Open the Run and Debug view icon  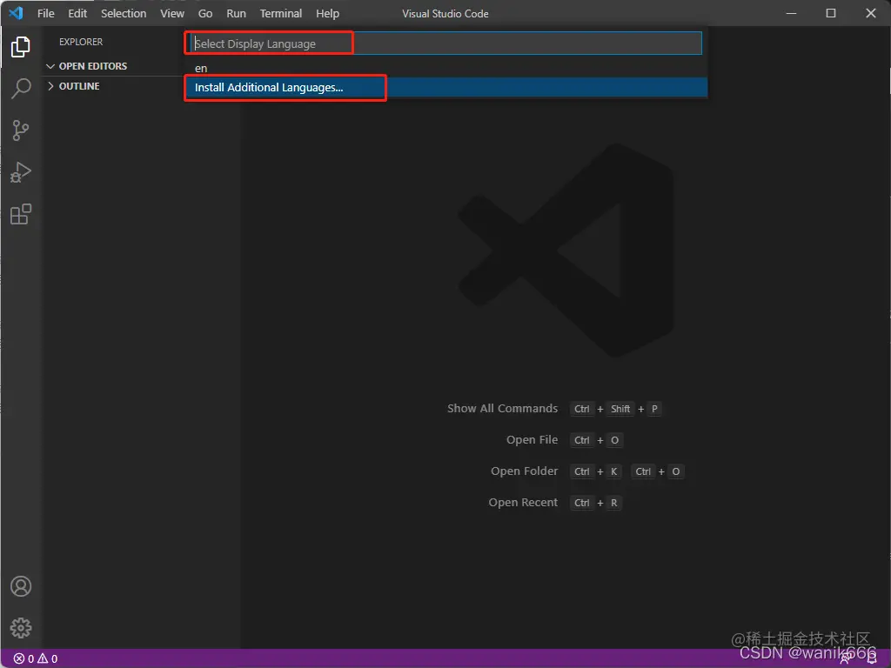[21, 172]
